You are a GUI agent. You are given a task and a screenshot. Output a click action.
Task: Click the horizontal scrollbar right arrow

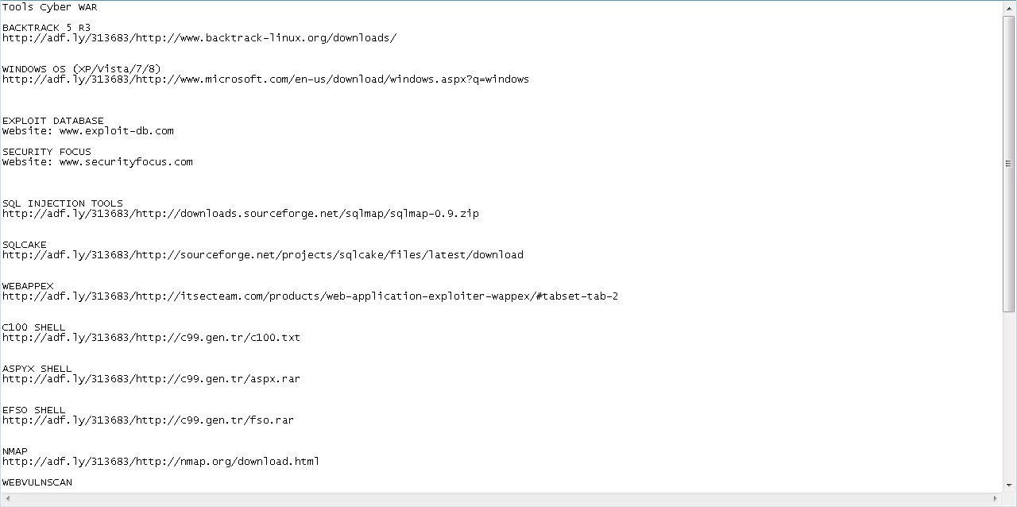(x=996, y=499)
